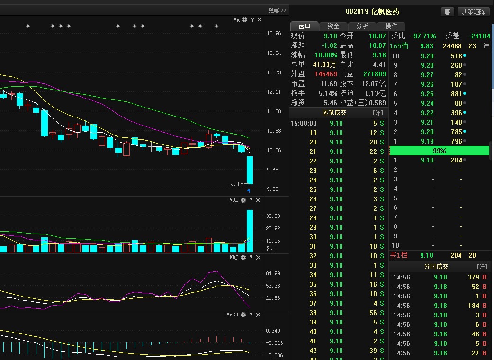Open MACD indicator settings gear
This screenshot has width=494, height=360.
(243, 315)
